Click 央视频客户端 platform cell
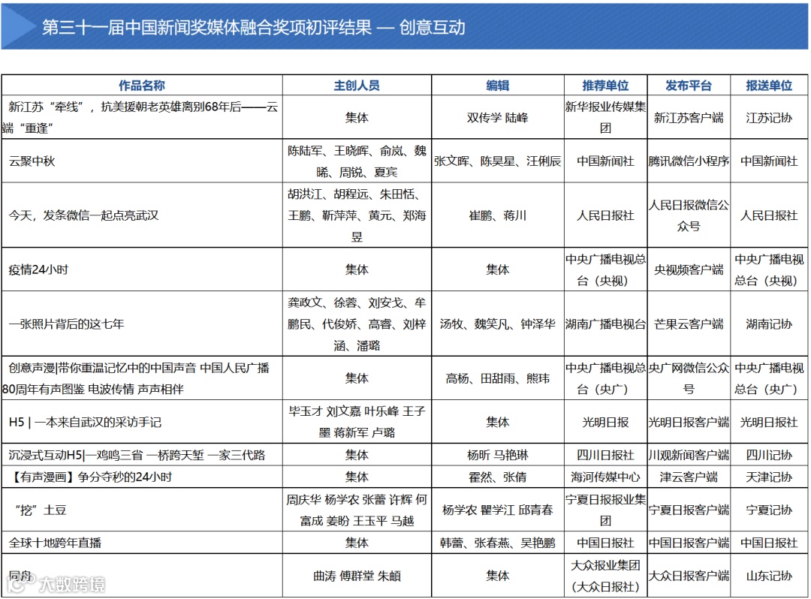 tap(689, 269)
